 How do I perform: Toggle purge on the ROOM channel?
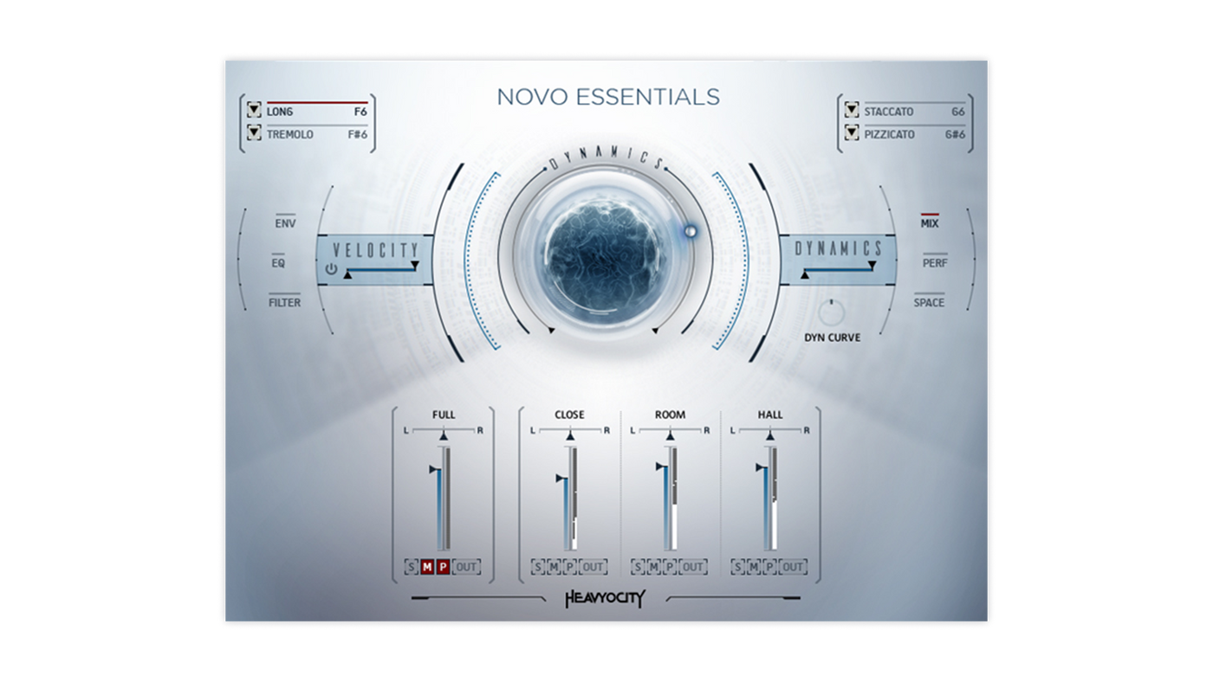tap(669, 568)
